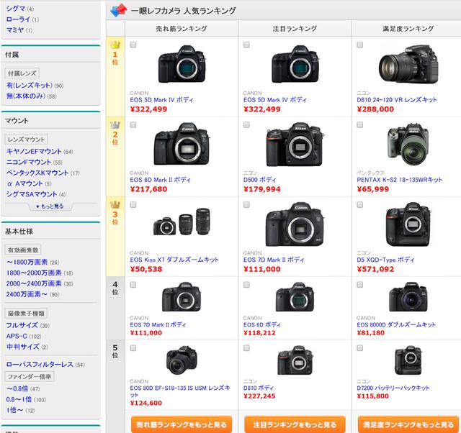
Task: Filter by ペンタックスKマウント
Action: [37, 173]
